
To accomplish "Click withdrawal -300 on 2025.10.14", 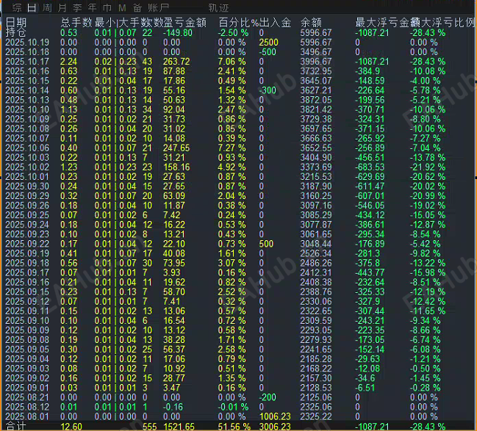I will [x=268, y=90].
